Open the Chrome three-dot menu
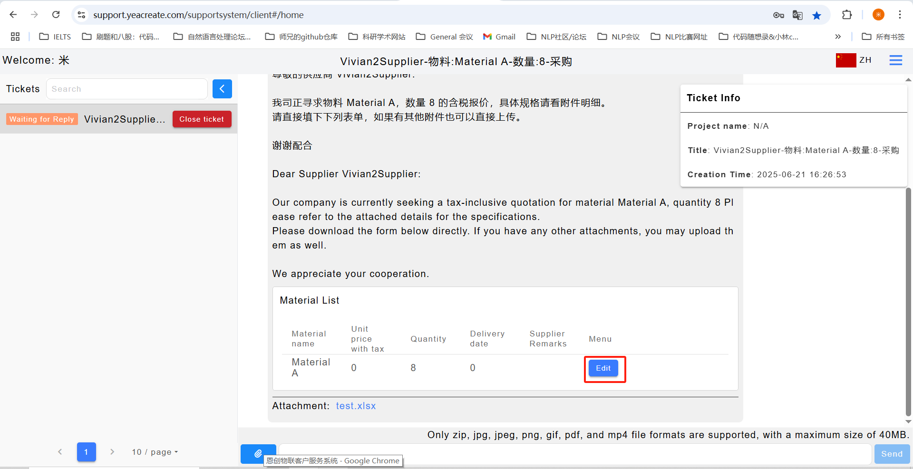Image resolution: width=913 pixels, height=469 pixels. click(900, 15)
